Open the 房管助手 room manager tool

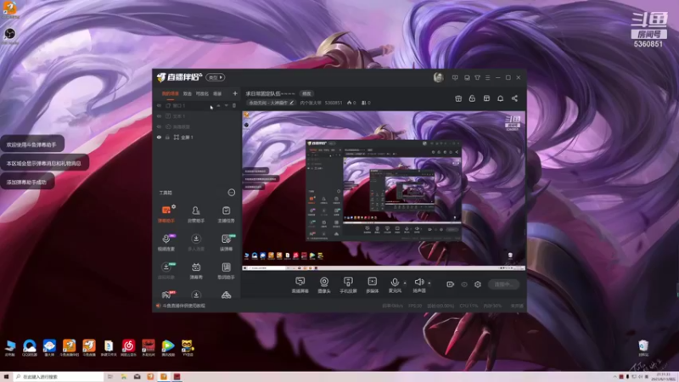pyautogui.click(x=196, y=214)
